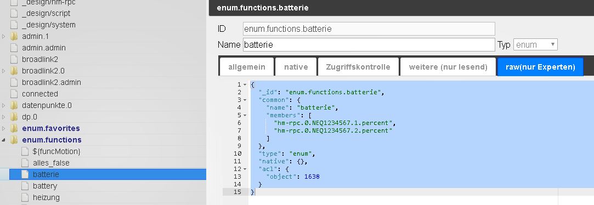Click the "_id" line in the editor
Screen dimensions: 594x205
(321, 92)
